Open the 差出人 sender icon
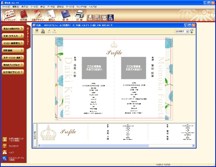The height and width of the screenshot is (167, 216). point(51,15)
